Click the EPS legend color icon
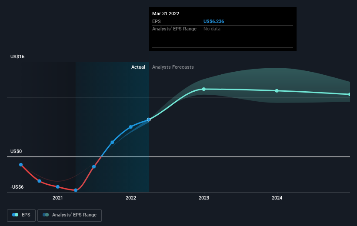The width and height of the screenshot is (357, 226). point(15,215)
